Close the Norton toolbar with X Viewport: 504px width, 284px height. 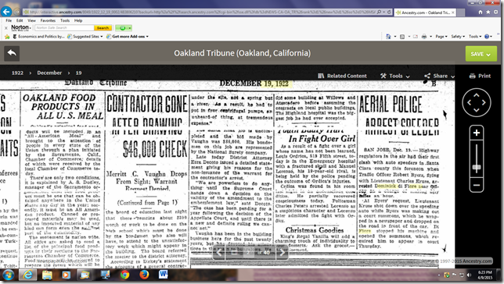[5, 28]
